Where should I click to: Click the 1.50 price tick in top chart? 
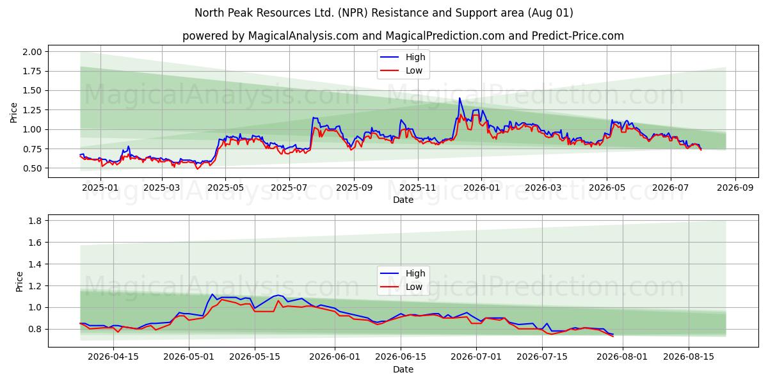(33, 91)
